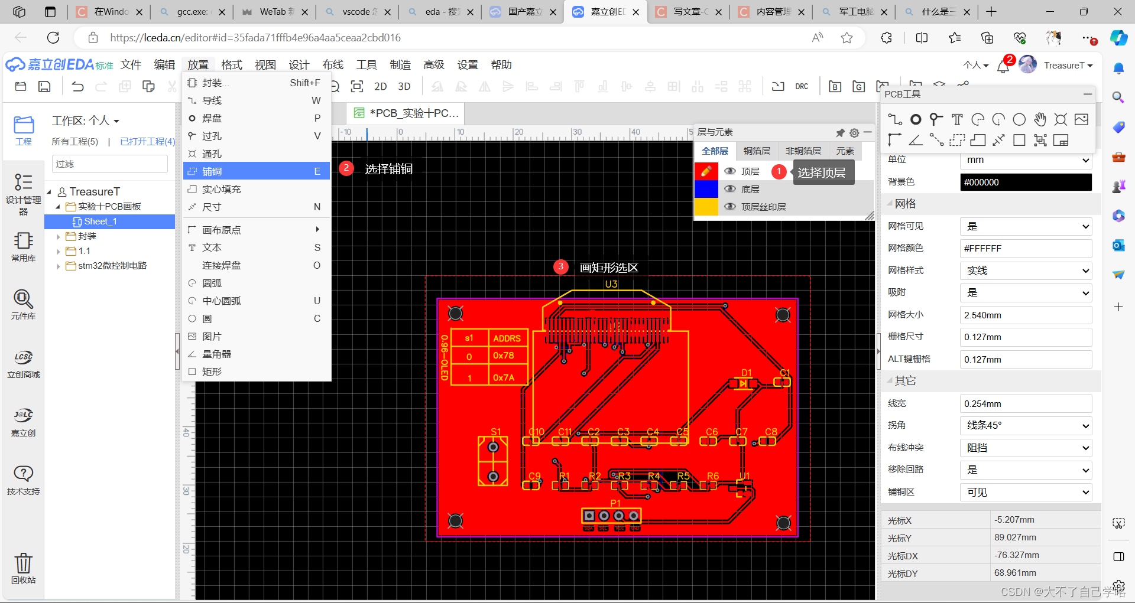This screenshot has width=1135, height=603.
Task: Select the Hand pan tool in PCB tools
Action: pos(1040,119)
